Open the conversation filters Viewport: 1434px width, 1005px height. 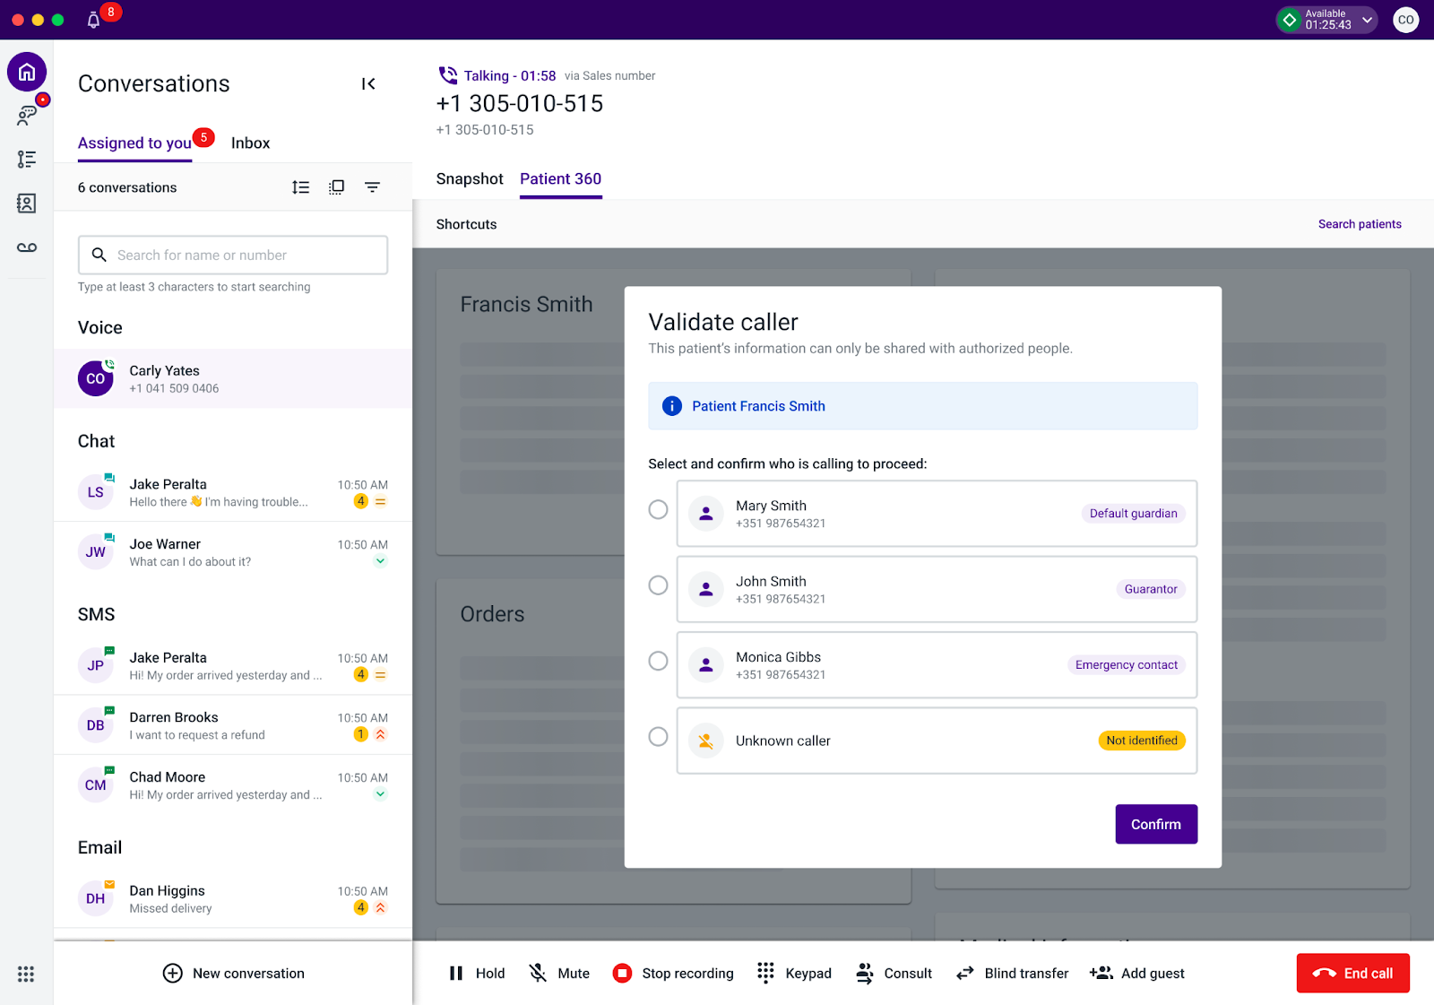click(x=373, y=187)
